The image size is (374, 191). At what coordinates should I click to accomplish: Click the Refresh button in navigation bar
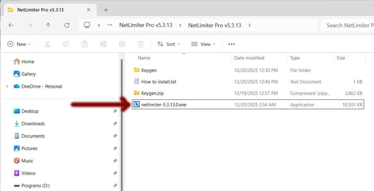click(x=67, y=25)
